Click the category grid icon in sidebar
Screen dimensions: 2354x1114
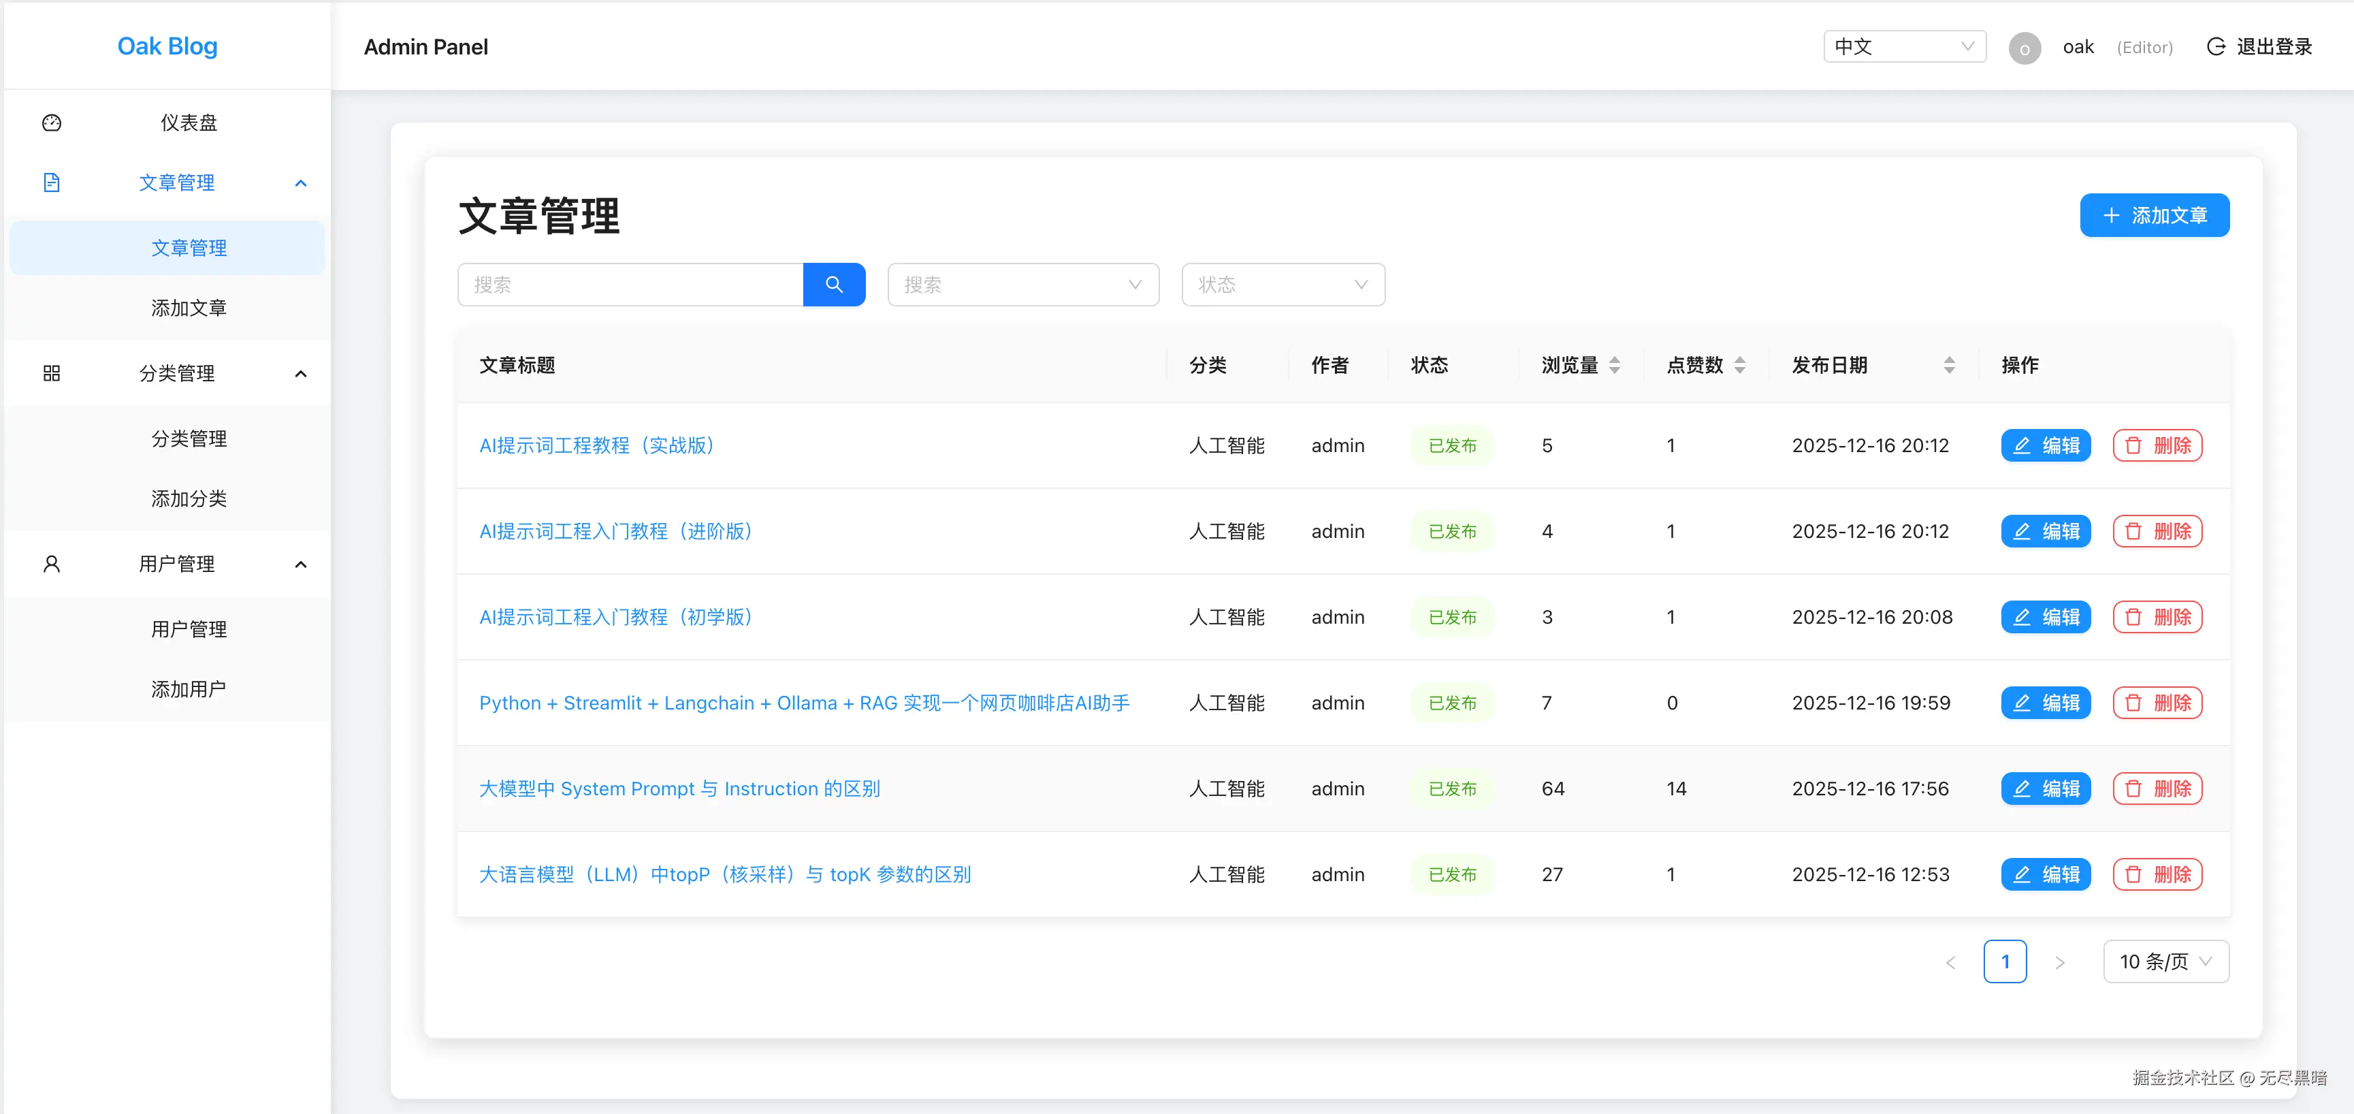pos(51,373)
